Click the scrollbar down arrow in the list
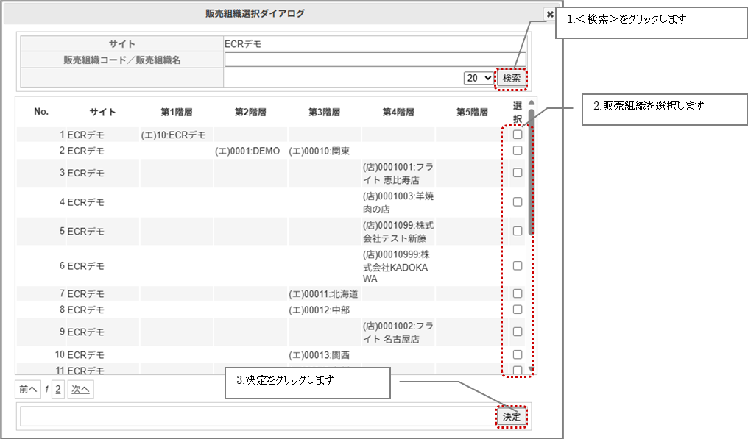This screenshot has height=439, width=748. 532,369
